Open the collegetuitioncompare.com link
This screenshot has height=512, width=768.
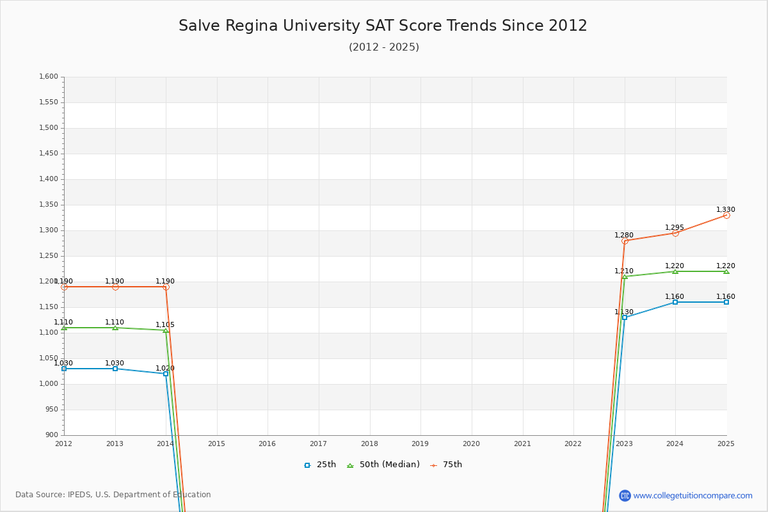coord(693,495)
